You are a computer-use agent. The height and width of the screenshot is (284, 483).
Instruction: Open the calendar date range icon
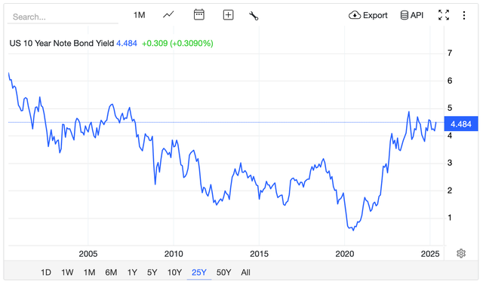[199, 15]
